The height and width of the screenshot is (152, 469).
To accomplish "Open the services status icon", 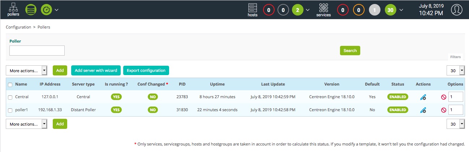I will click(323, 10).
